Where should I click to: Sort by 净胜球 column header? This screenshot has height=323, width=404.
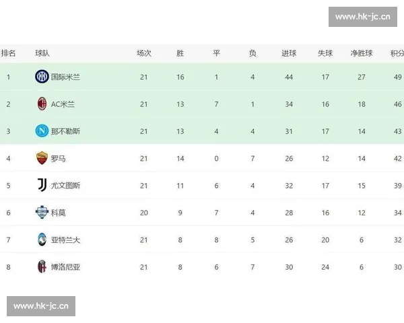click(362, 53)
